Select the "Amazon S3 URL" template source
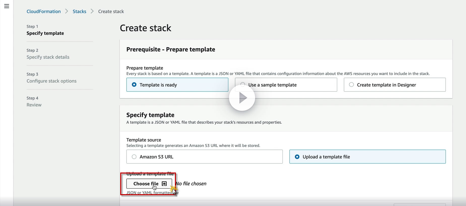Image resolution: width=466 pixels, height=206 pixels. tap(134, 157)
